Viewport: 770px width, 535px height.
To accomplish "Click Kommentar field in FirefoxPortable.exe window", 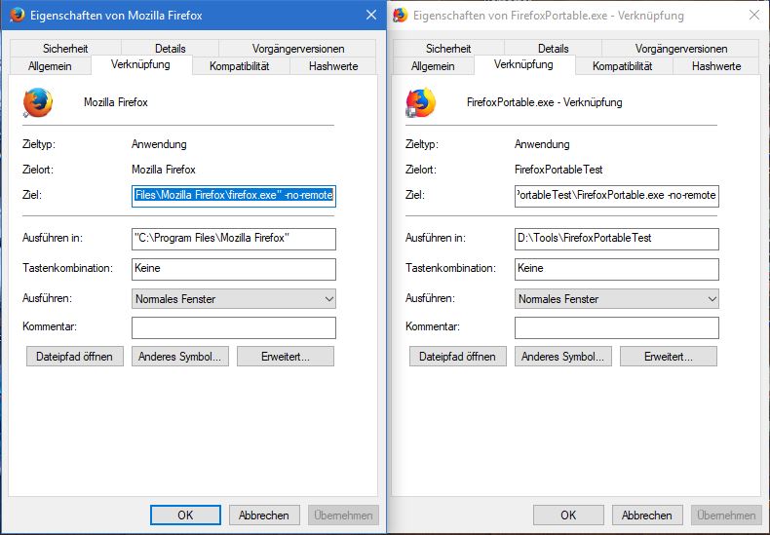I will [x=617, y=327].
